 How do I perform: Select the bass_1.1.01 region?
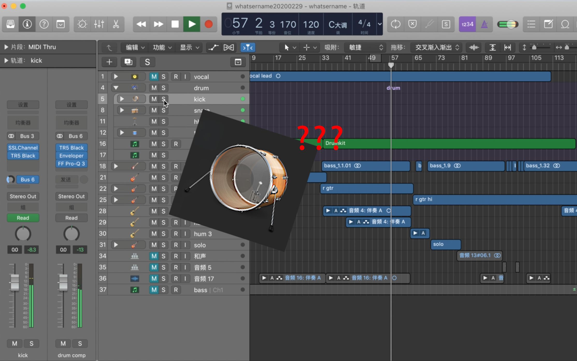click(366, 166)
